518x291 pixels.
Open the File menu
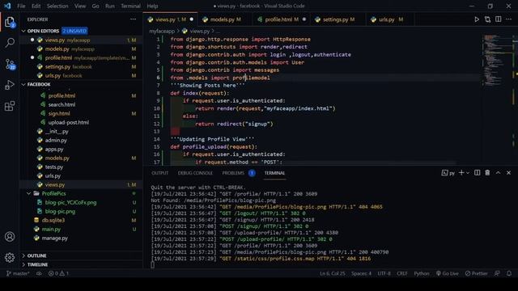click(x=21, y=6)
